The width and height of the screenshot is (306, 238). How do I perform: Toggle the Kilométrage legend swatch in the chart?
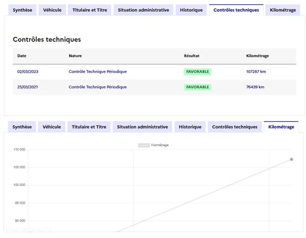coord(144,145)
